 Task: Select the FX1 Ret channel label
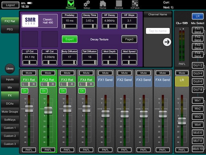(x=29, y=80)
